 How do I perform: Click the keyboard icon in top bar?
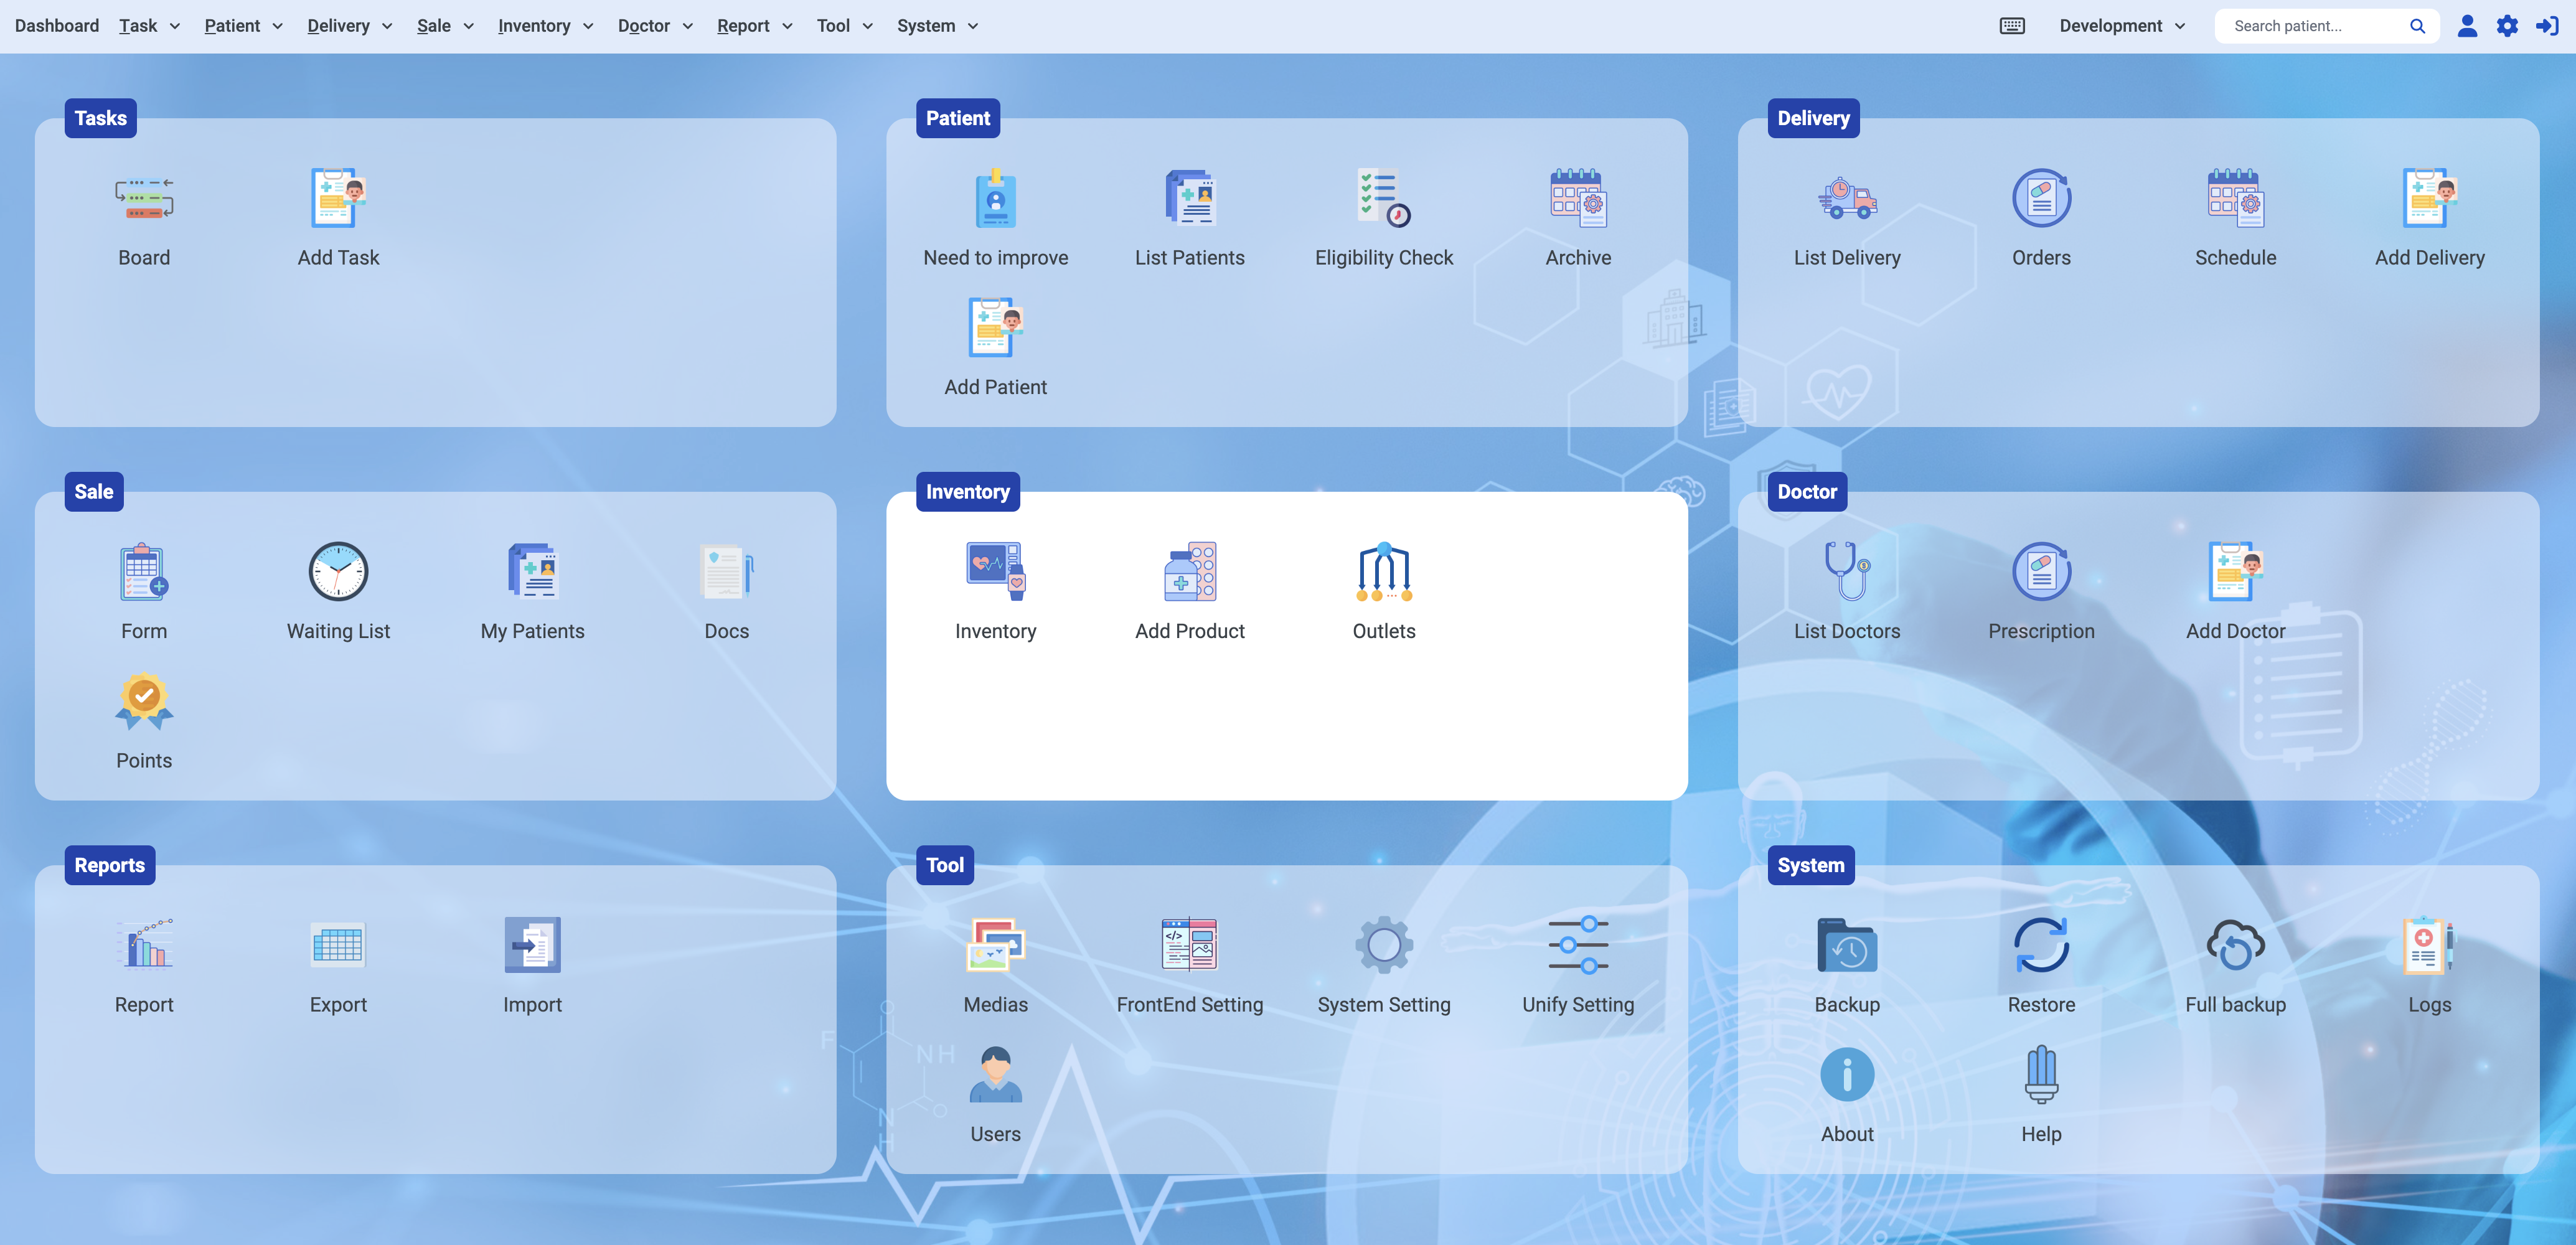tap(2012, 26)
